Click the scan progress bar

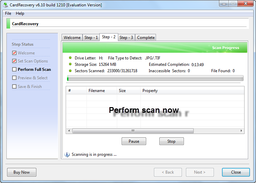[155, 78]
